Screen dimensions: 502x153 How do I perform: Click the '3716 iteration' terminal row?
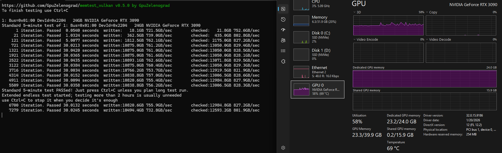(134, 70)
